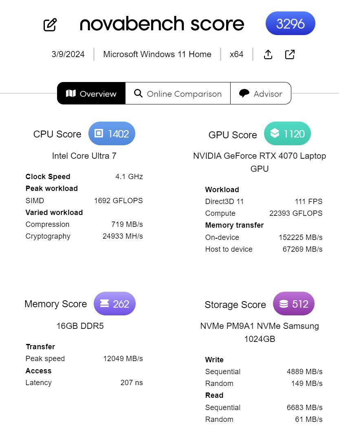The height and width of the screenshot is (439, 339).
Task: Click the novabench score heading
Action: pyautogui.click(x=162, y=24)
